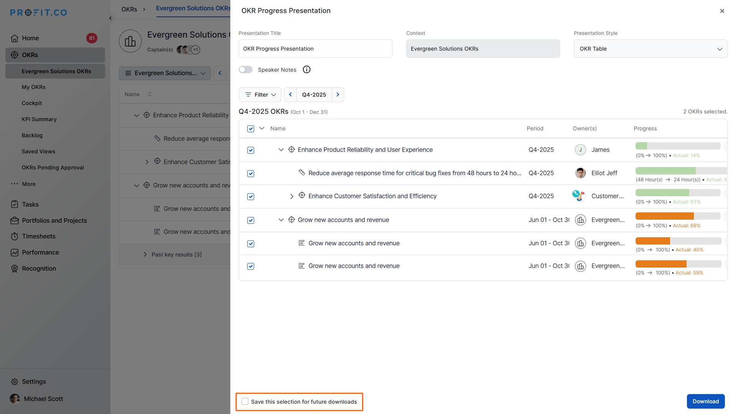
Task: Click the Timesheets clock icon
Action: tap(15, 237)
